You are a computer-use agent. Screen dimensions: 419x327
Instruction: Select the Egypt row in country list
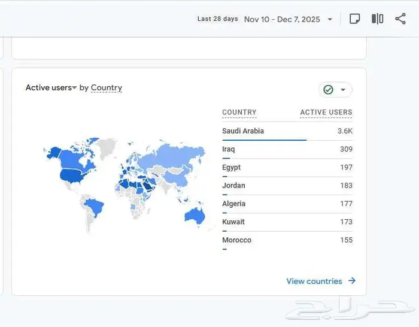pos(231,168)
